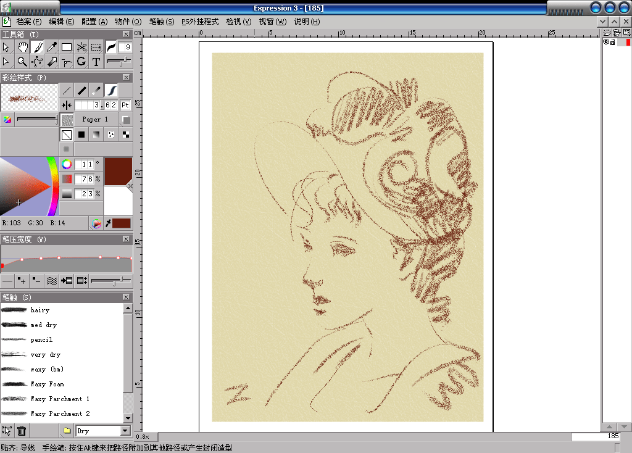Open the 编辑 (E) menu
Viewport: 632px width, 453px height.
point(62,22)
